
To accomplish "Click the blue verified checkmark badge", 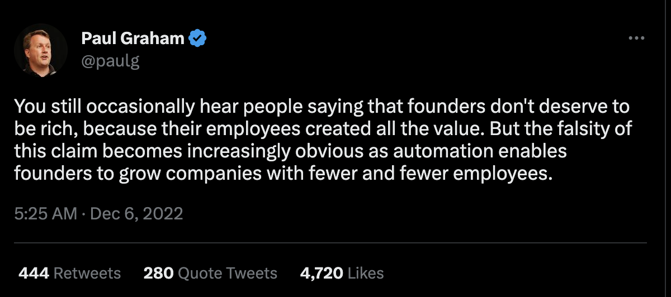I will pyautogui.click(x=199, y=39).
